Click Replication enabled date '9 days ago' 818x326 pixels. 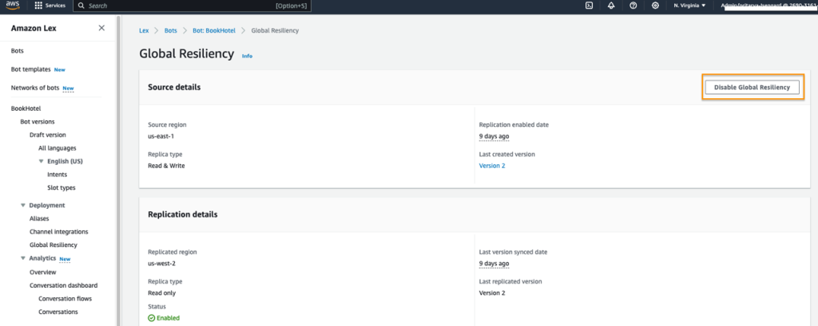(494, 136)
